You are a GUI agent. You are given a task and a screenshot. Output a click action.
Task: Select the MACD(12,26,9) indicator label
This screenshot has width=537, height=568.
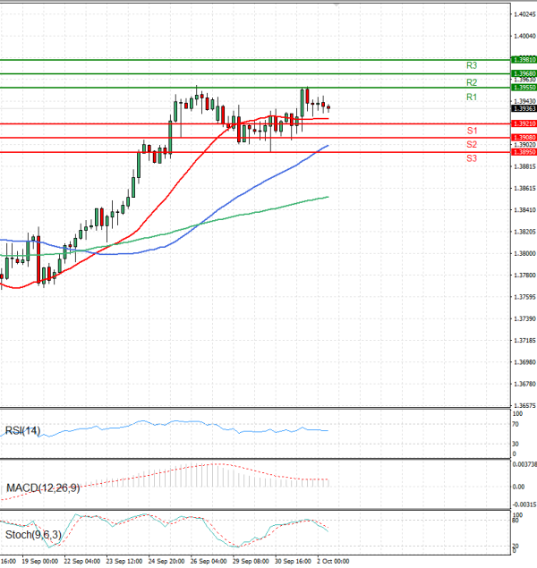pyautogui.click(x=43, y=487)
